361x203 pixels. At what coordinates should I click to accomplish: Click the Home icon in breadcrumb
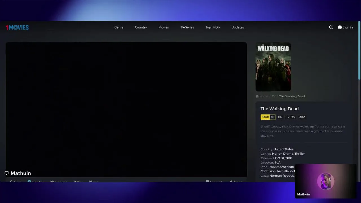(x=257, y=96)
